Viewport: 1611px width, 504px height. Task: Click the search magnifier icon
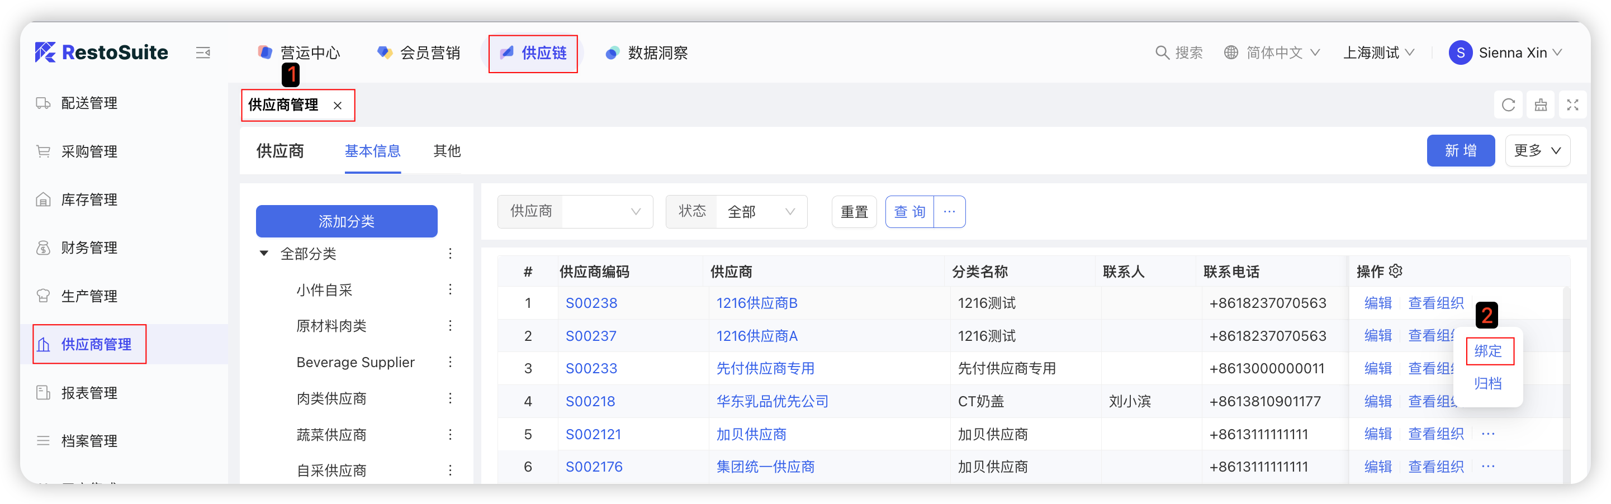click(1162, 53)
